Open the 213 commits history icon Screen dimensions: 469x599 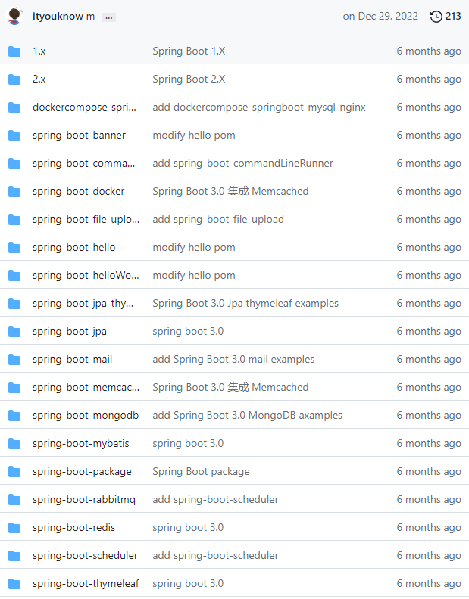[436, 17]
